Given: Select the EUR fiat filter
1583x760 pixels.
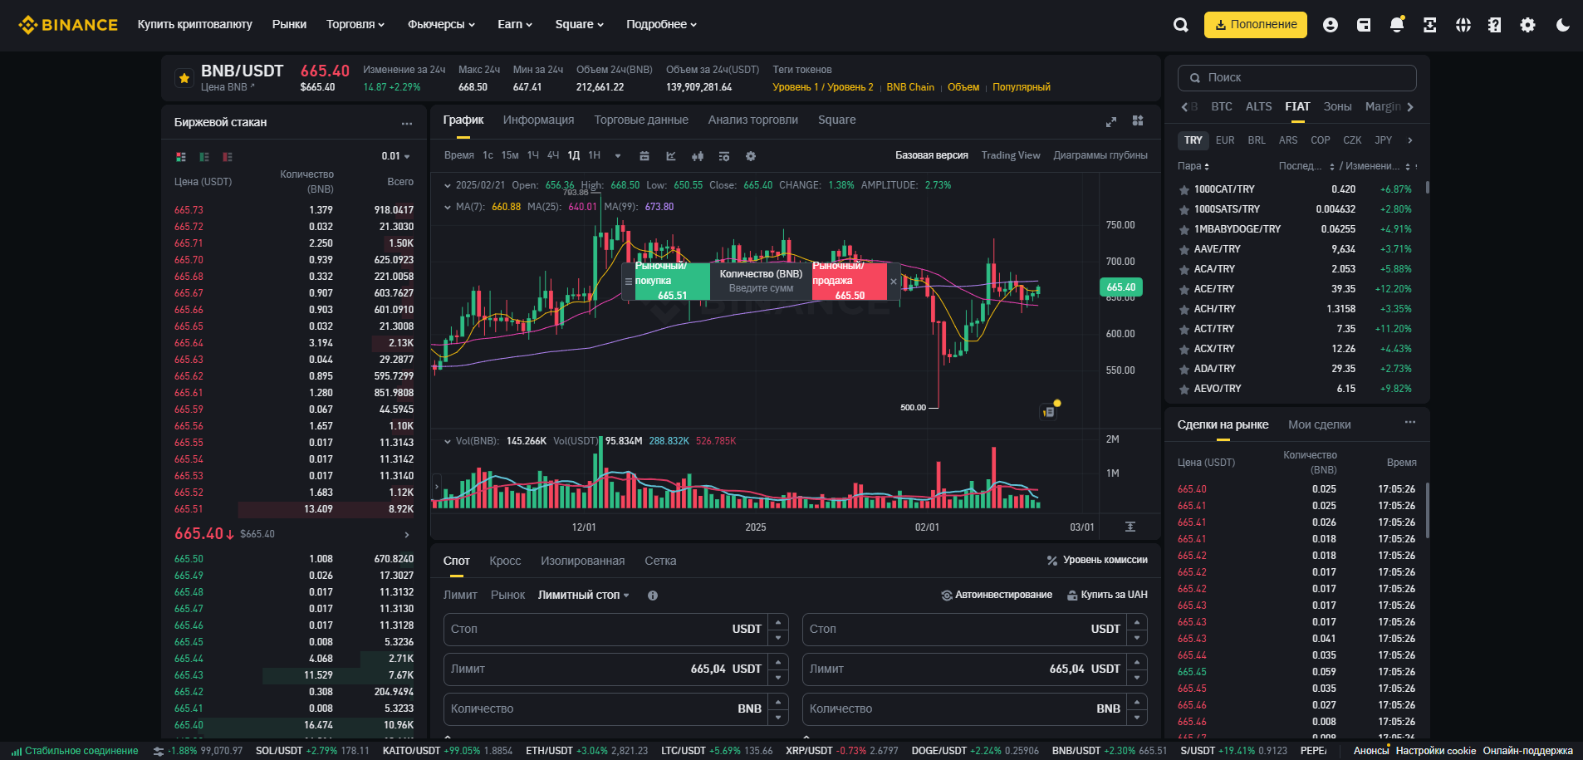Looking at the screenshot, I should [x=1225, y=140].
